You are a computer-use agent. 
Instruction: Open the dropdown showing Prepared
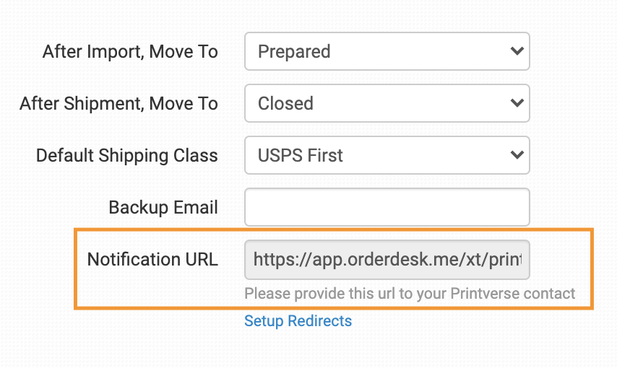(387, 51)
